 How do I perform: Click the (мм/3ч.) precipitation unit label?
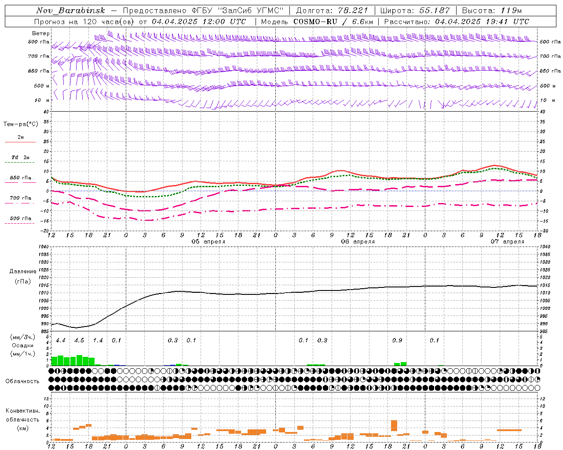coord(22,337)
